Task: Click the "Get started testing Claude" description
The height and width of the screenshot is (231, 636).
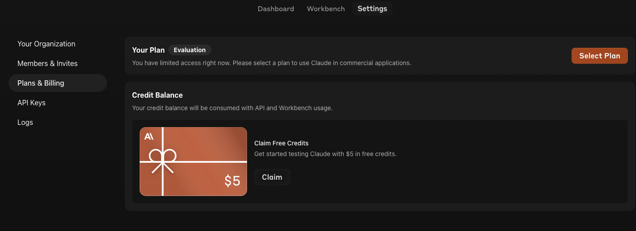Action: (x=325, y=154)
